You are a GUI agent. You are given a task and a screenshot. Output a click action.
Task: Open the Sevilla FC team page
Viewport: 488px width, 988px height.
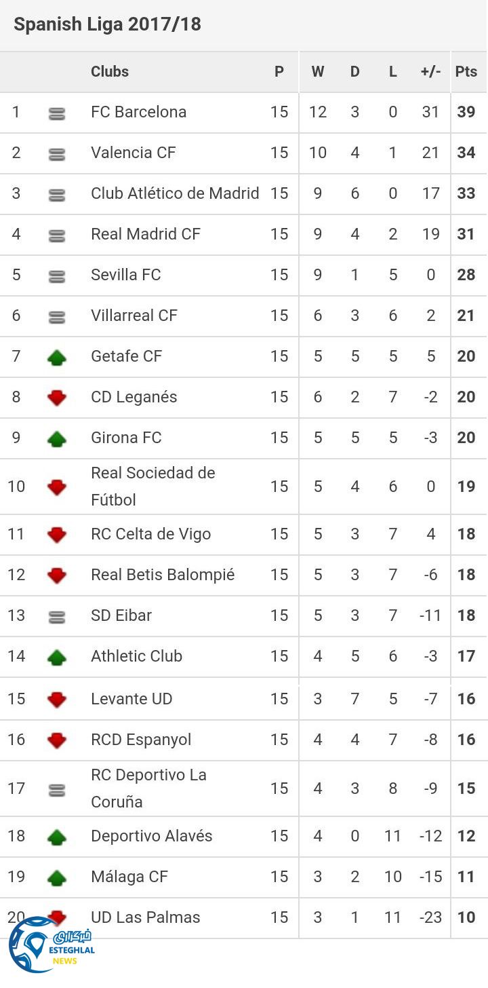click(x=126, y=275)
